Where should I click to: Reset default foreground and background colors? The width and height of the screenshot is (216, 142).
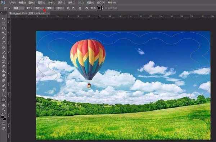pos(2,114)
